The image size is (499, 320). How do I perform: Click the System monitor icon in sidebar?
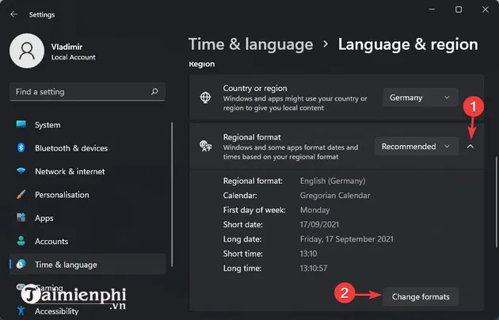pos(21,125)
